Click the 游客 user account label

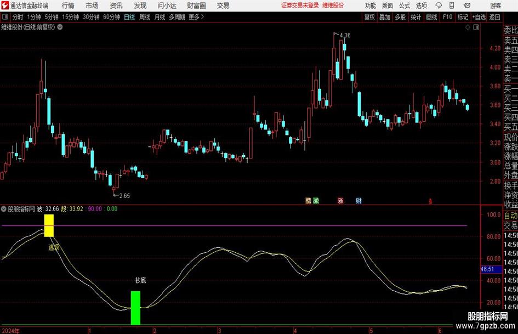pos(496,5)
